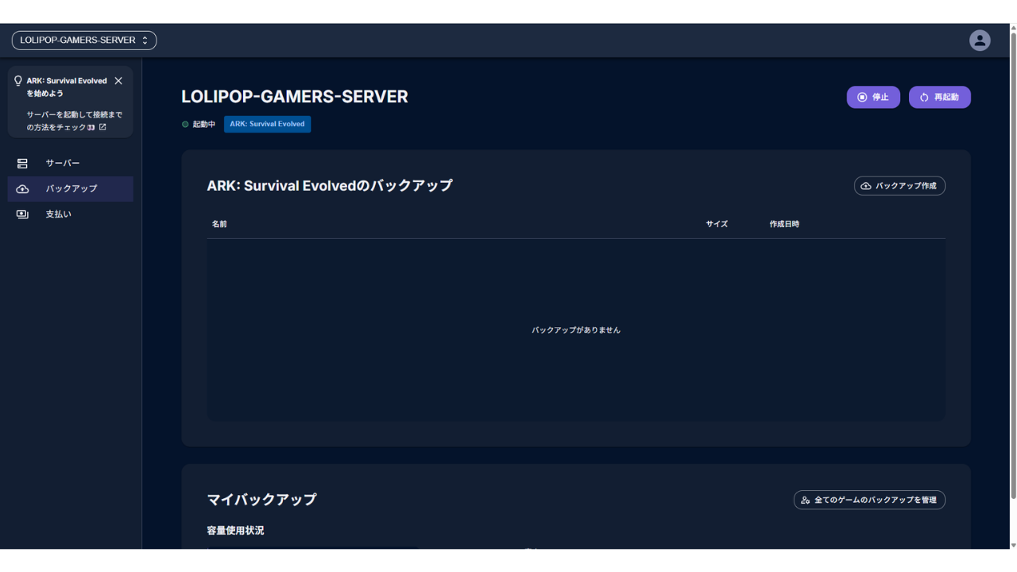This screenshot has height=572, width=1017.
Task: Click the server stack icon
Action: coord(22,163)
